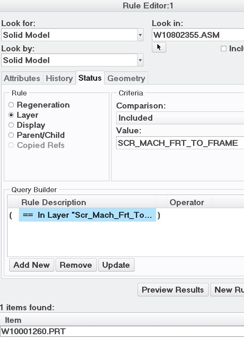The image size is (244, 338).
Task: Switch to the Geometry tab
Action: [x=126, y=78]
